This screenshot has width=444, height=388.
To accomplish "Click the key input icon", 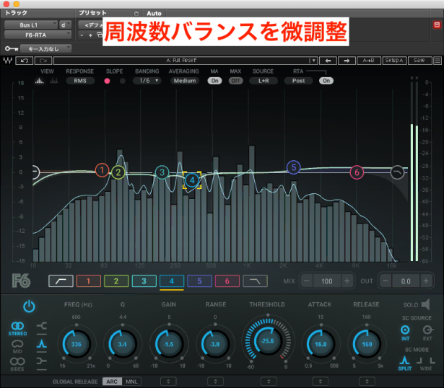I will [x=12, y=49].
